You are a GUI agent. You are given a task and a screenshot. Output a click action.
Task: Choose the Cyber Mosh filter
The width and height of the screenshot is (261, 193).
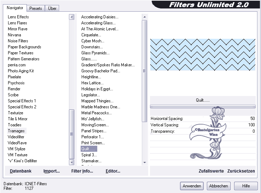tap(93, 41)
